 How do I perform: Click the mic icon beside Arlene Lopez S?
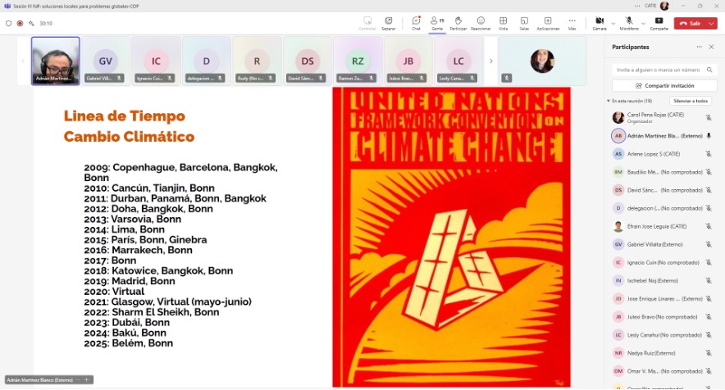[x=709, y=154]
